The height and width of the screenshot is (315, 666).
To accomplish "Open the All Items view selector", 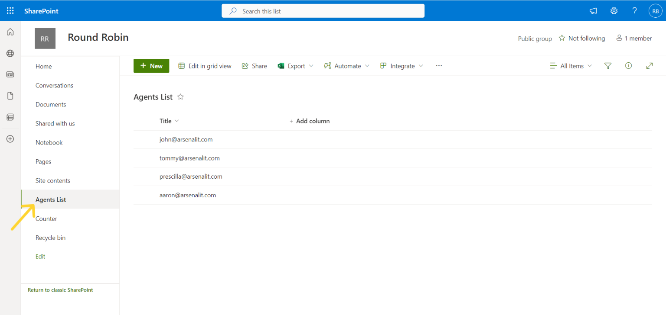I will coord(571,65).
